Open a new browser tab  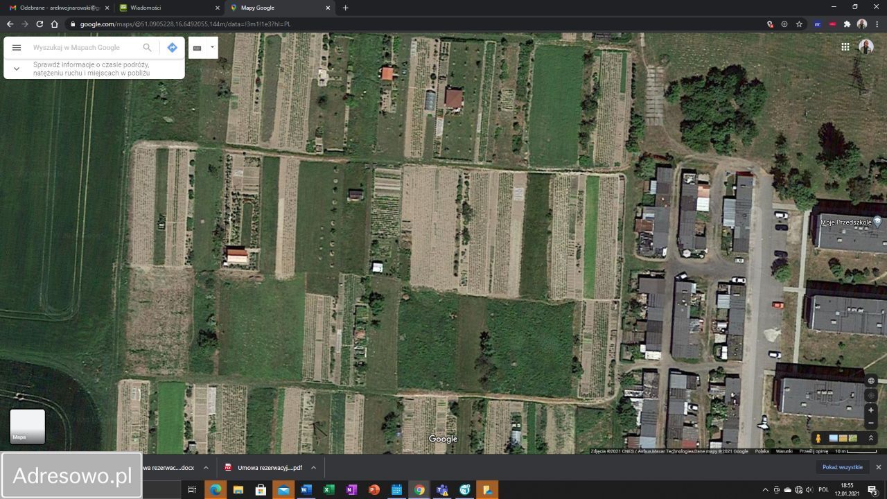point(346,8)
